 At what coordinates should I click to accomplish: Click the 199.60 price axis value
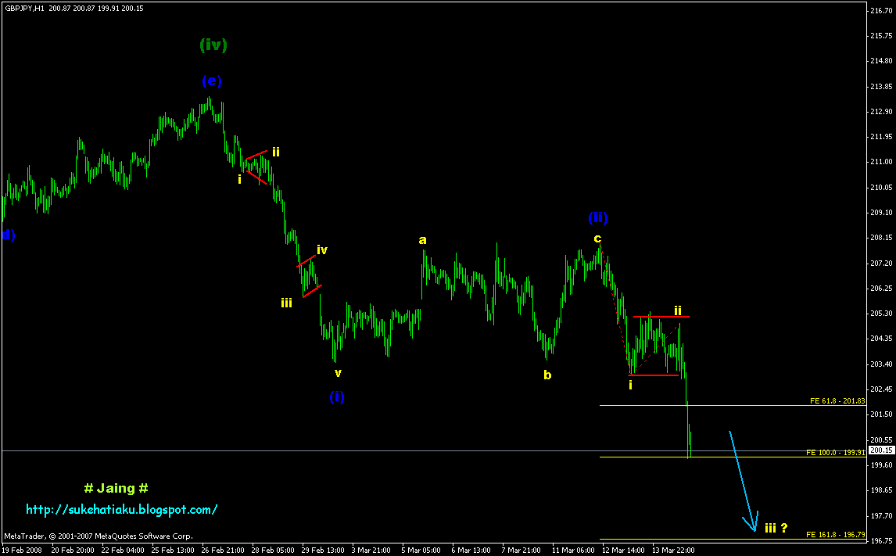point(880,466)
